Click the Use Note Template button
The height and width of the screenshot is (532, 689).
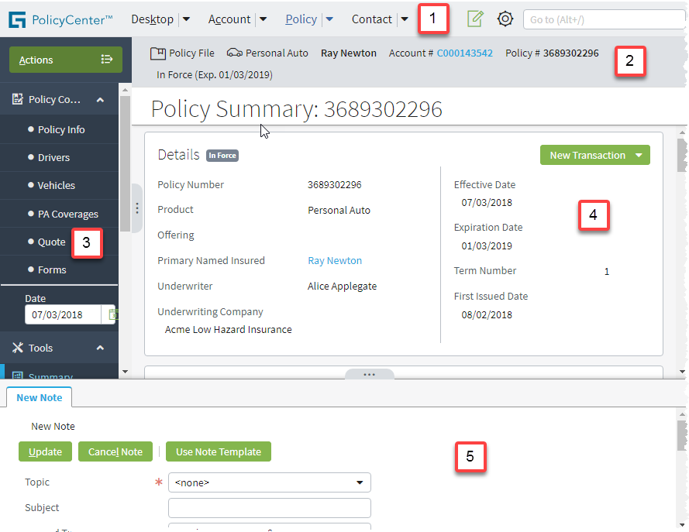coord(219,451)
